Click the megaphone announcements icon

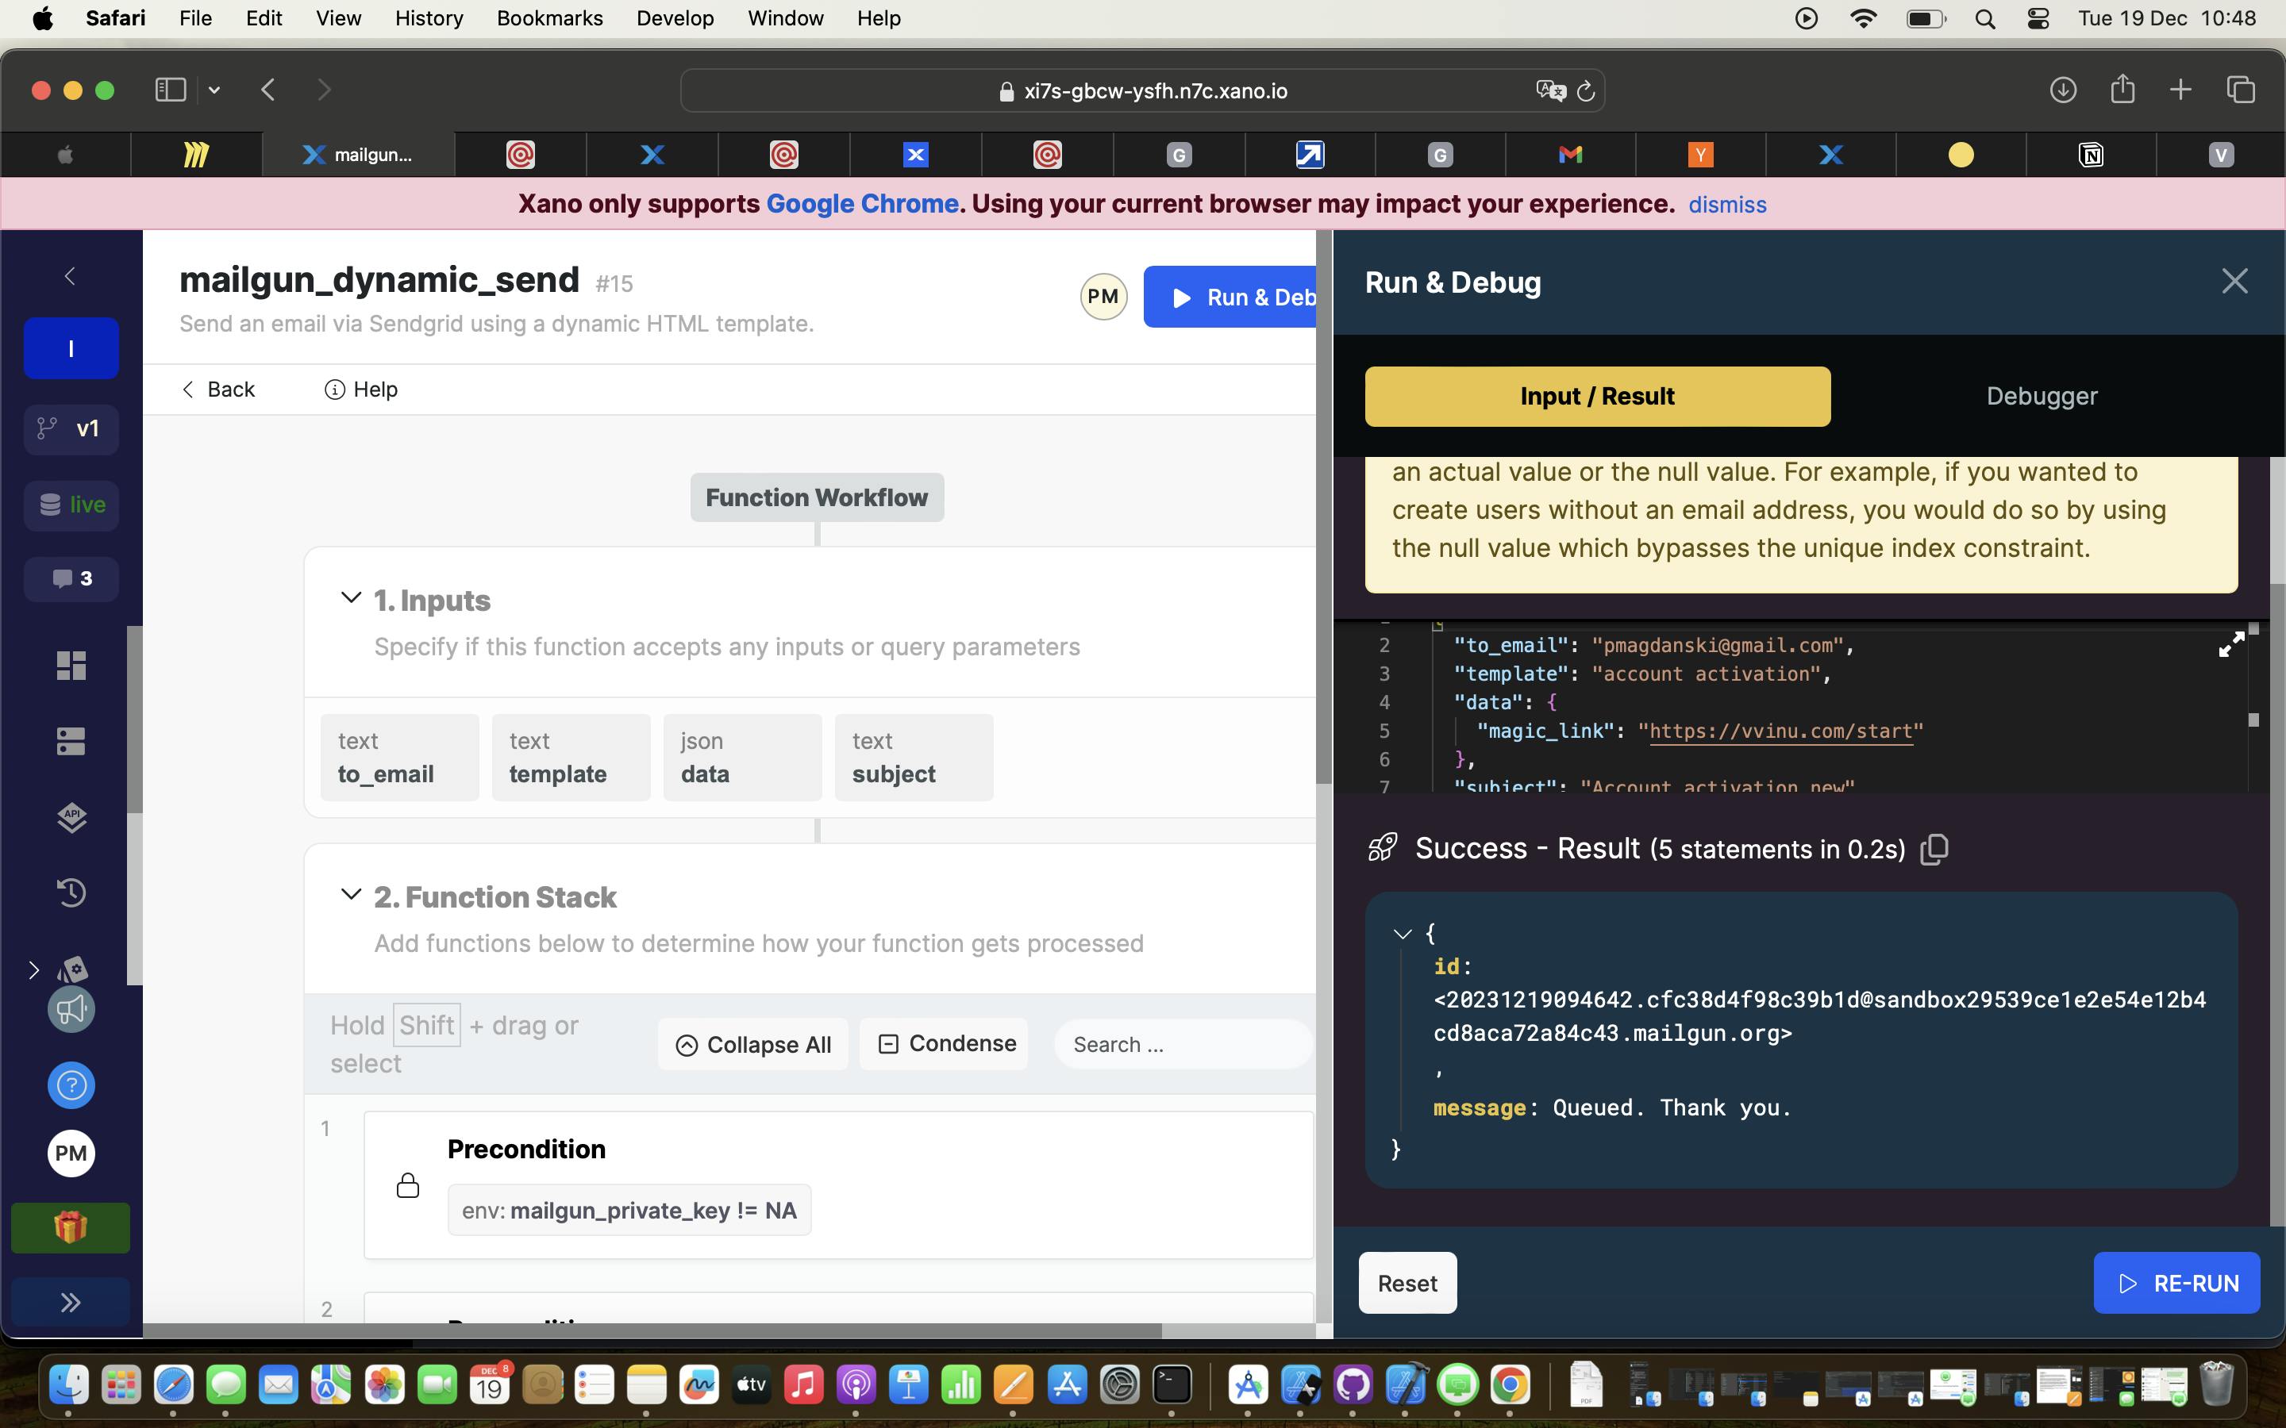[x=71, y=1008]
